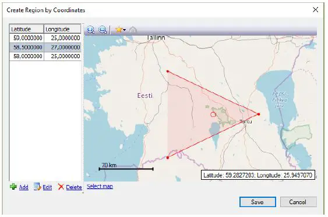Screen dimensions: 328x217
Task: Cancel the dialog
Action: pyautogui.click(x=298, y=202)
